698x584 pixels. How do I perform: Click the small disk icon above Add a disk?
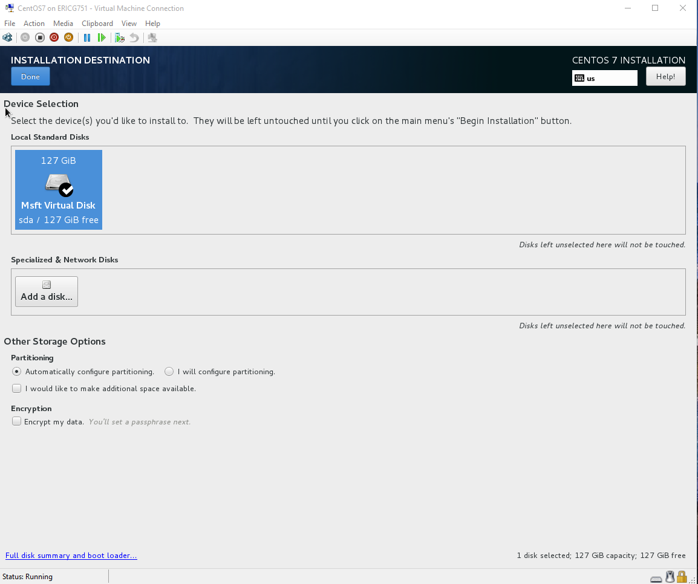click(x=47, y=285)
